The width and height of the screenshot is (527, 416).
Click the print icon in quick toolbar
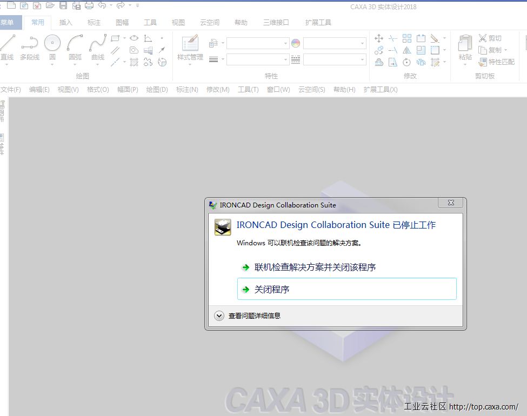(89, 5)
